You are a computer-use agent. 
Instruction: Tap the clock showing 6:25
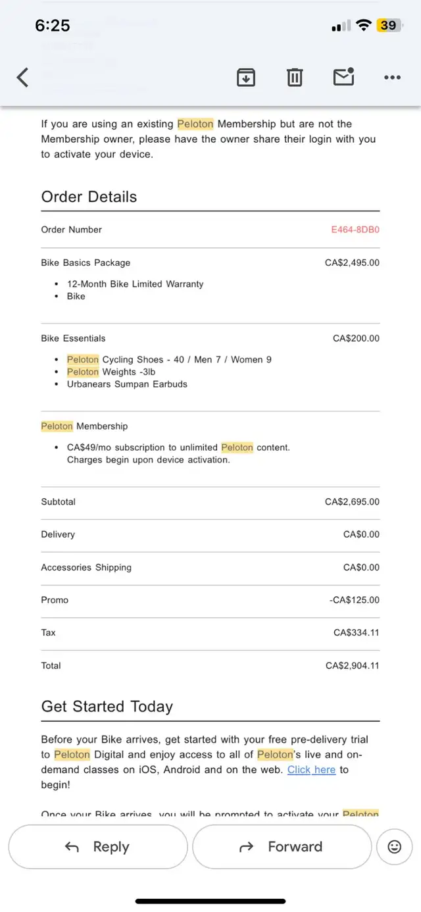click(52, 26)
